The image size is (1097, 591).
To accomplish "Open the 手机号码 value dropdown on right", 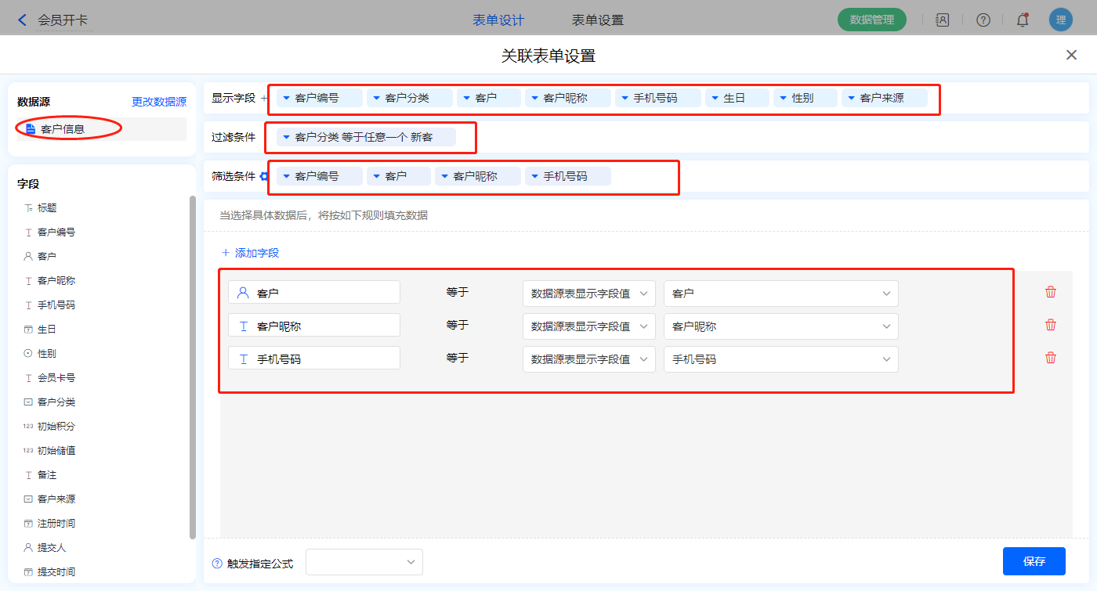I will (780, 359).
